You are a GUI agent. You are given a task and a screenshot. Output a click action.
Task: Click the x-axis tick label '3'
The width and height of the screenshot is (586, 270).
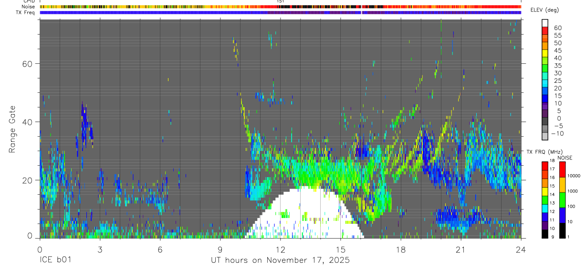(x=100, y=250)
